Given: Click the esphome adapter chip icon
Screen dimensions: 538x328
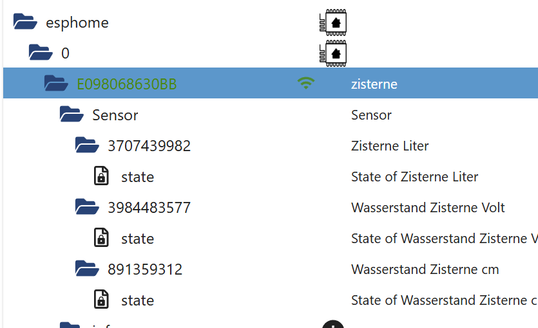Looking at the screenshot, I should coord(333,23).
